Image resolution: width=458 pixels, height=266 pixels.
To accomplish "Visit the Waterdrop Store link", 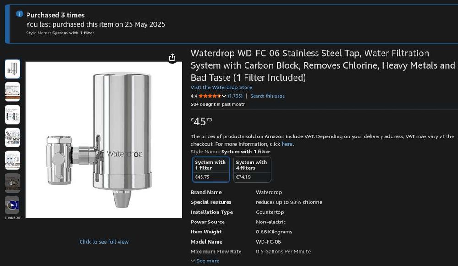I will point(221,87).
